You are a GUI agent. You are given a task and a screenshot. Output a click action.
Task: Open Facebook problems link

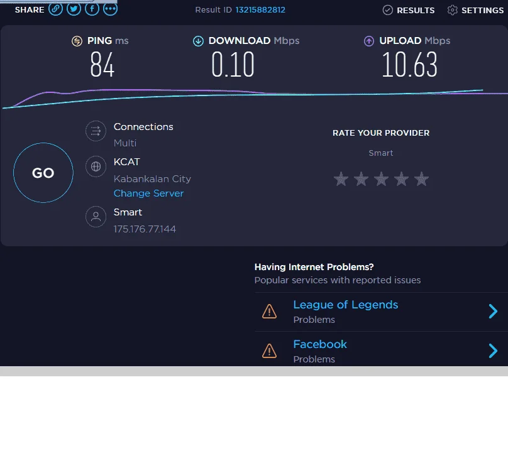pyautogui.click(x=320, y=344)
